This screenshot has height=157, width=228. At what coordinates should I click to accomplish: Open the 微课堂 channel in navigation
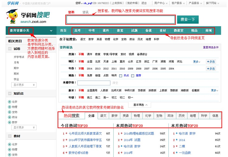tap(178, 30)
